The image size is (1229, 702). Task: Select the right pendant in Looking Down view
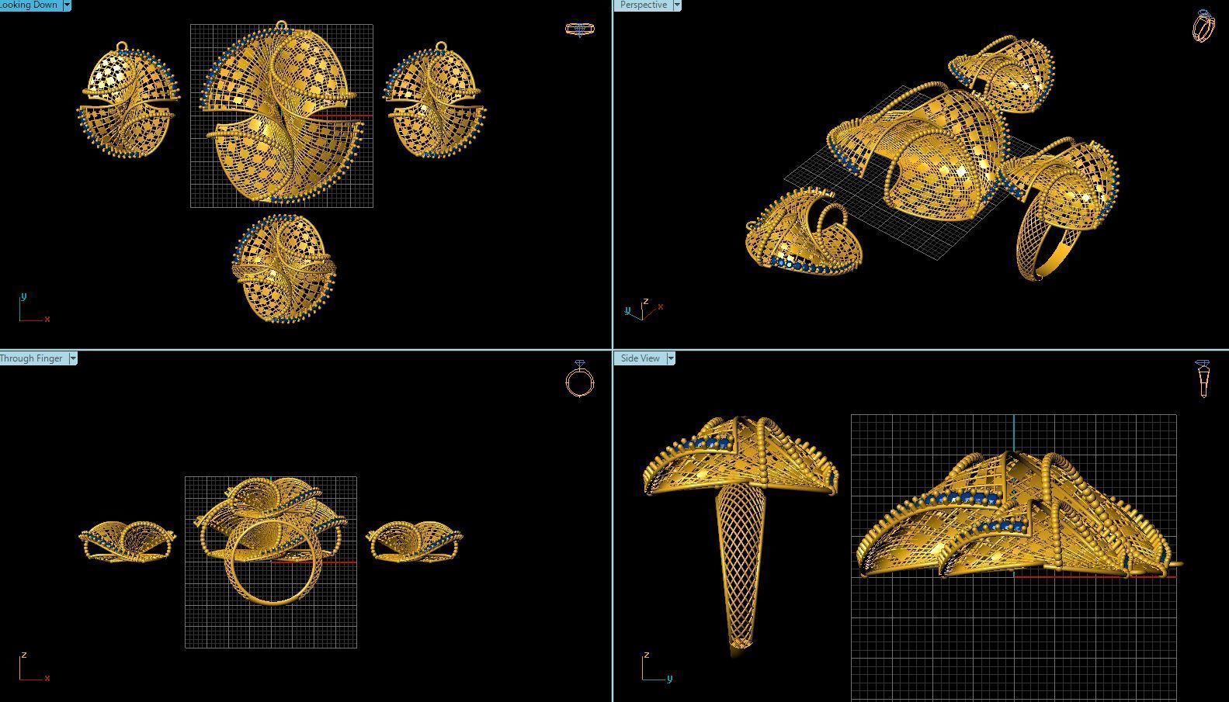[x=436, y=100]
